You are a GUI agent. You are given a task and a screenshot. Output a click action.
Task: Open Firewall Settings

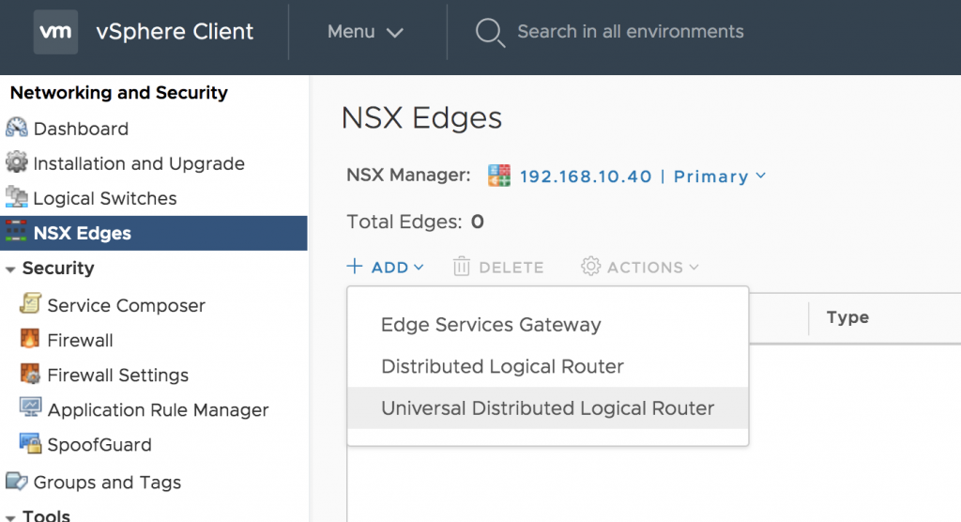tap(118, 376)
